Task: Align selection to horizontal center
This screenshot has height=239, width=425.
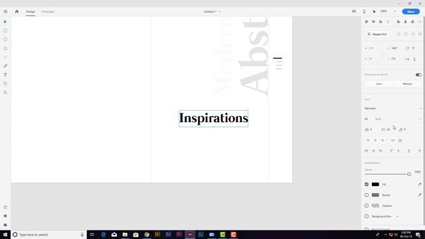Action: (406, 22)
